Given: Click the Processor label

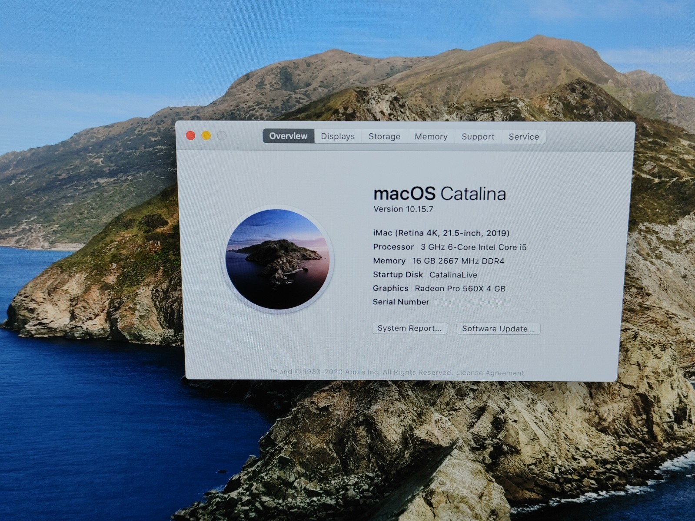Looking at the screenshot, I should coord(393,247).
